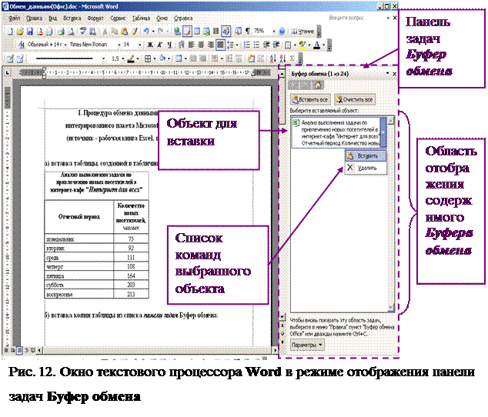Toggle Underline (Ч) formatting
The height and width of the screenshot is (417, 488).
(169, 45)
